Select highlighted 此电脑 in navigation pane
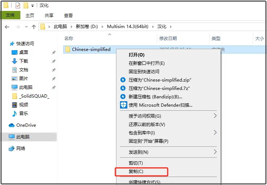The height and width of the screenshot is (185, 267). tap(23, 137)
